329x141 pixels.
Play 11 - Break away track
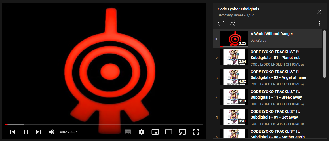(x=276, y=95)
